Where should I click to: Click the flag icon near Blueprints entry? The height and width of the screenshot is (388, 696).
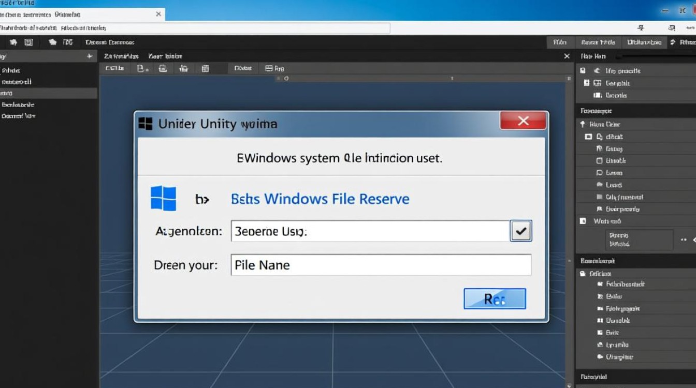(600, 208)
